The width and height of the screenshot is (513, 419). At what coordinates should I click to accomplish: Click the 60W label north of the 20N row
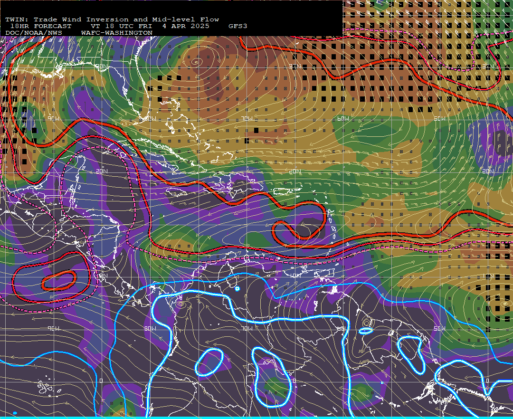coord(343,118)
